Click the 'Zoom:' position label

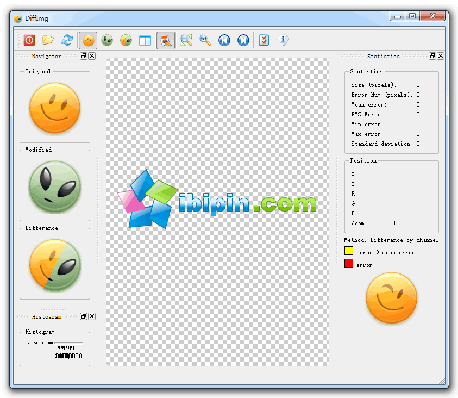[x=359, y=223]
